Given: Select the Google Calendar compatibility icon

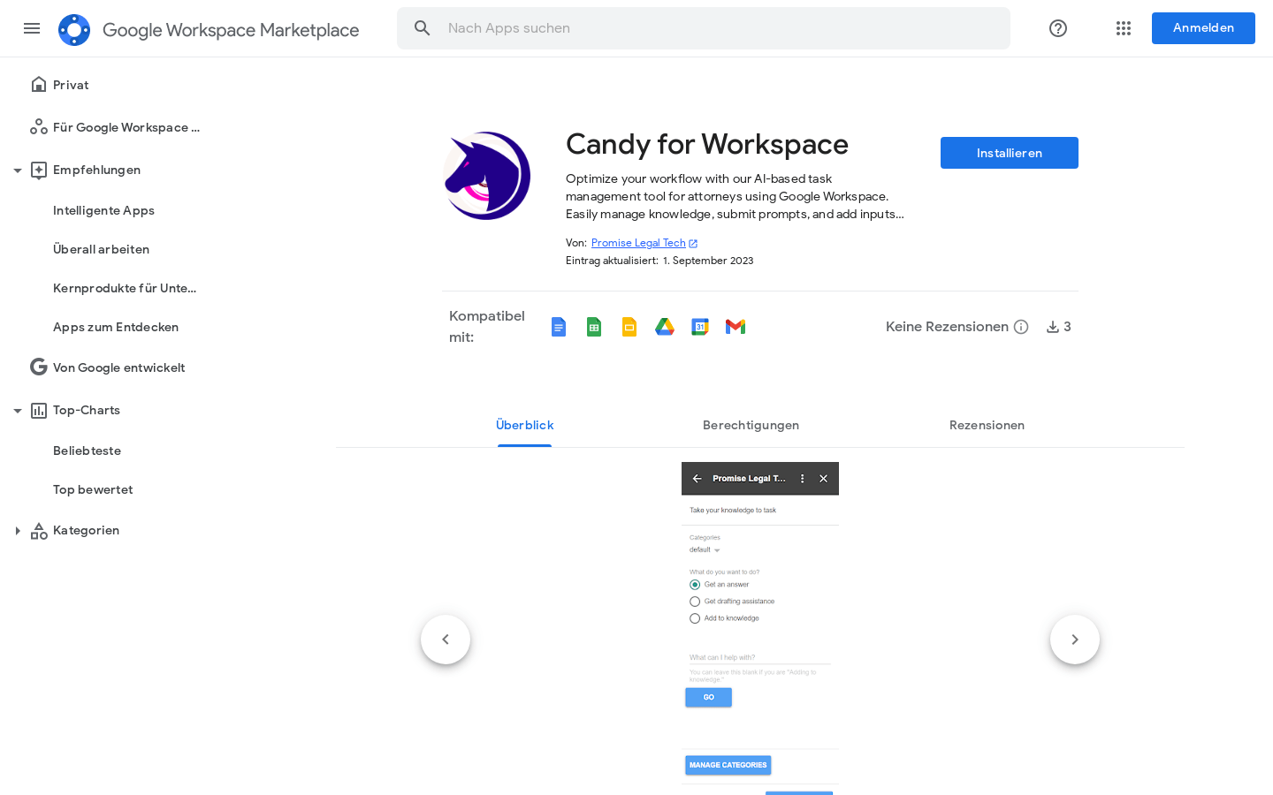Looking at the screenshot, I should [x=700, y=326].
